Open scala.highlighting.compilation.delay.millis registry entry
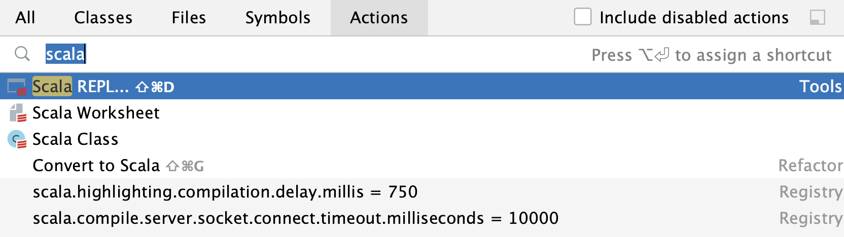The image size is (844, 237). [x=422, y=192]
